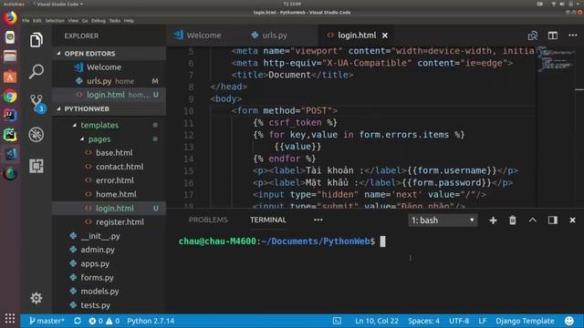Close the login.html tab
The height and width of the screenshot is (328, 584).
(x=385, y=36)
